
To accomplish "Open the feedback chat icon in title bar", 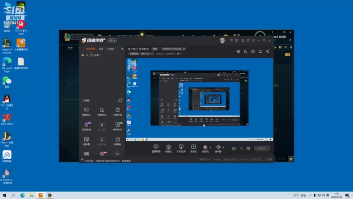I will [237, 41].
